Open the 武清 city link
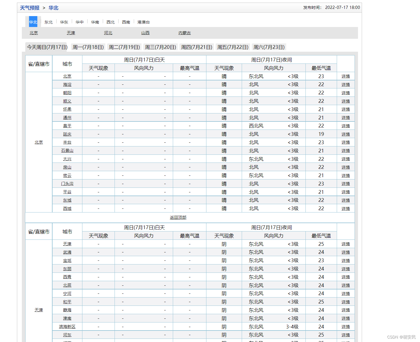Viewport: 420px width, 342px height. point(67,252)
